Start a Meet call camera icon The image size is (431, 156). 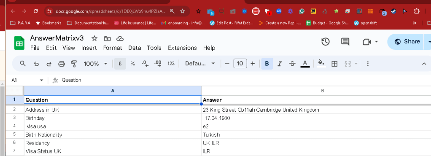tap(366, 42)
